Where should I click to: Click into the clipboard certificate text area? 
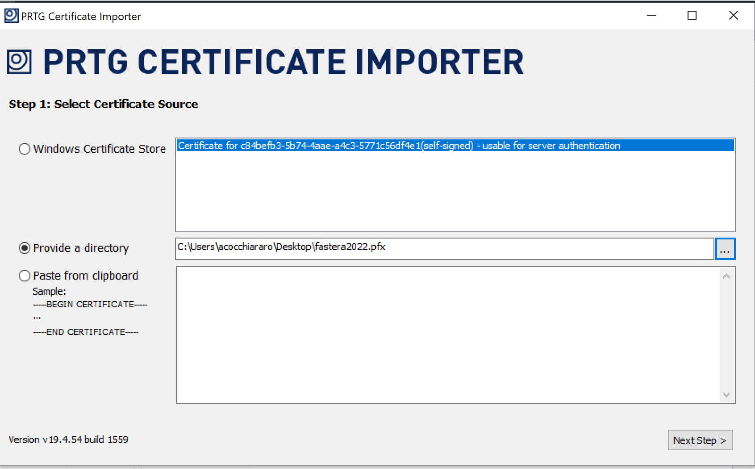[x=448, y=335]
